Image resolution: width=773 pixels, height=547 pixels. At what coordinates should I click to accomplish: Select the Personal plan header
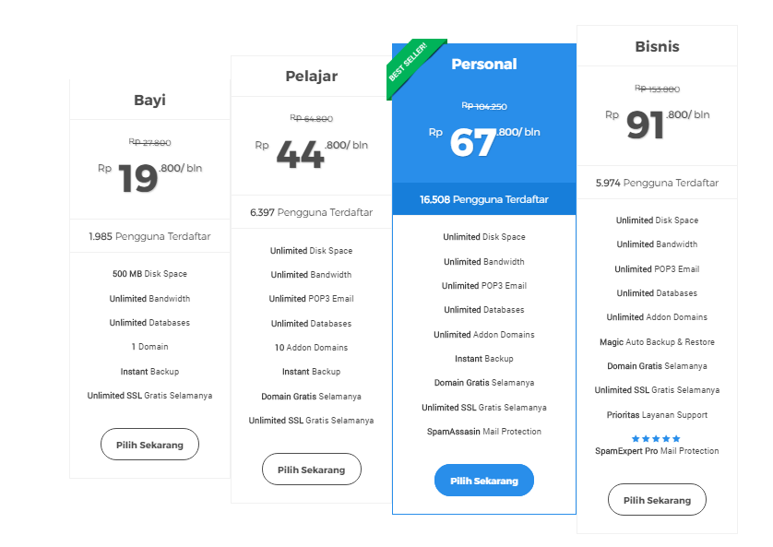[x=483, y=64]
